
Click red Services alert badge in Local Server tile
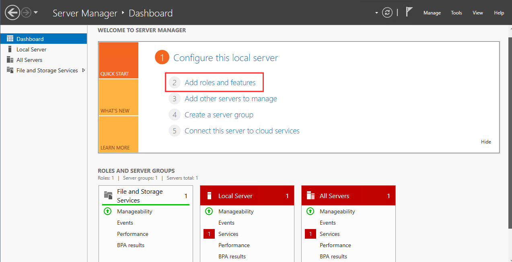coord(209,234)
